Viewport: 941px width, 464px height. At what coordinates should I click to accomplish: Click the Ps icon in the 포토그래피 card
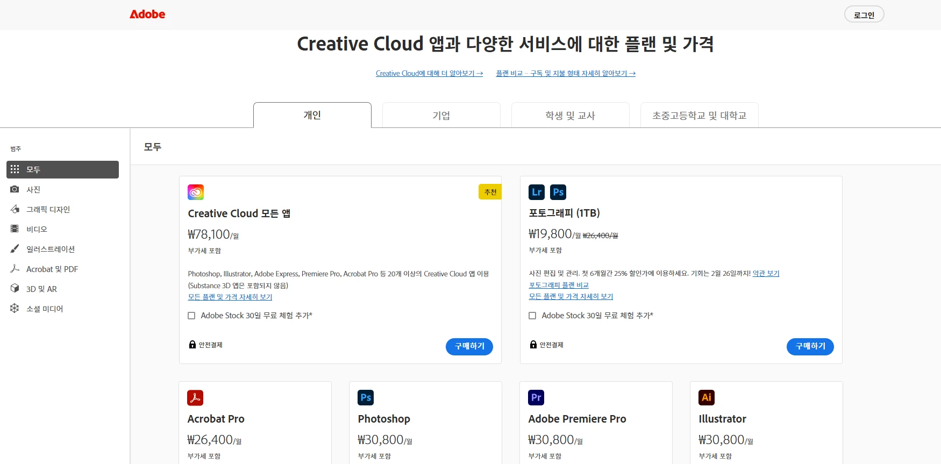pos(558,192)
